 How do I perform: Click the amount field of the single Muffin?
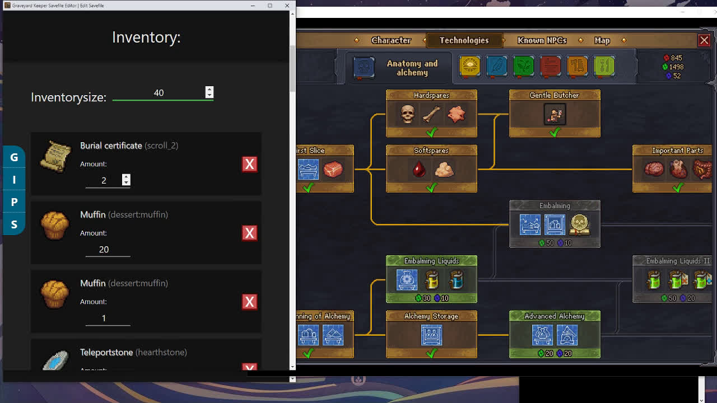click(x=108, y=318)
